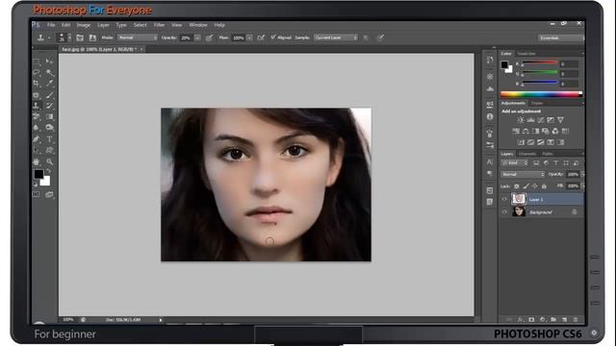Swap foreground and background colors

tap(48, 171)
